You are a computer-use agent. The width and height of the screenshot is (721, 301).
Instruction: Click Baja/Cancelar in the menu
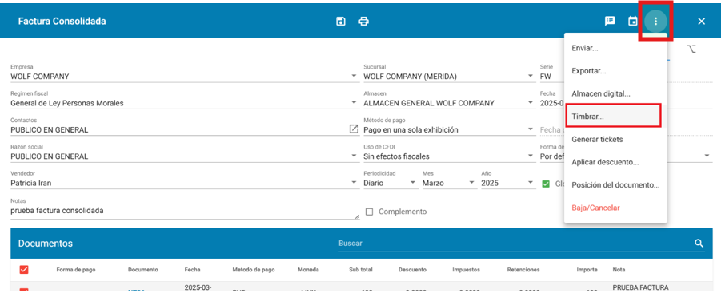point(615,208)
